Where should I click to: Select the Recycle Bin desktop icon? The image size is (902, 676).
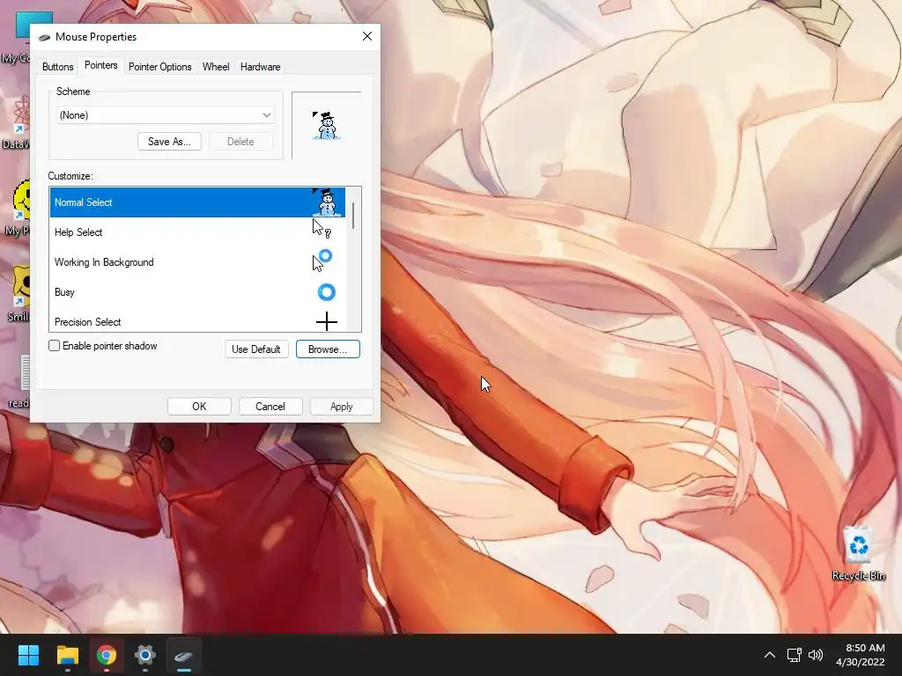[858, 553]
